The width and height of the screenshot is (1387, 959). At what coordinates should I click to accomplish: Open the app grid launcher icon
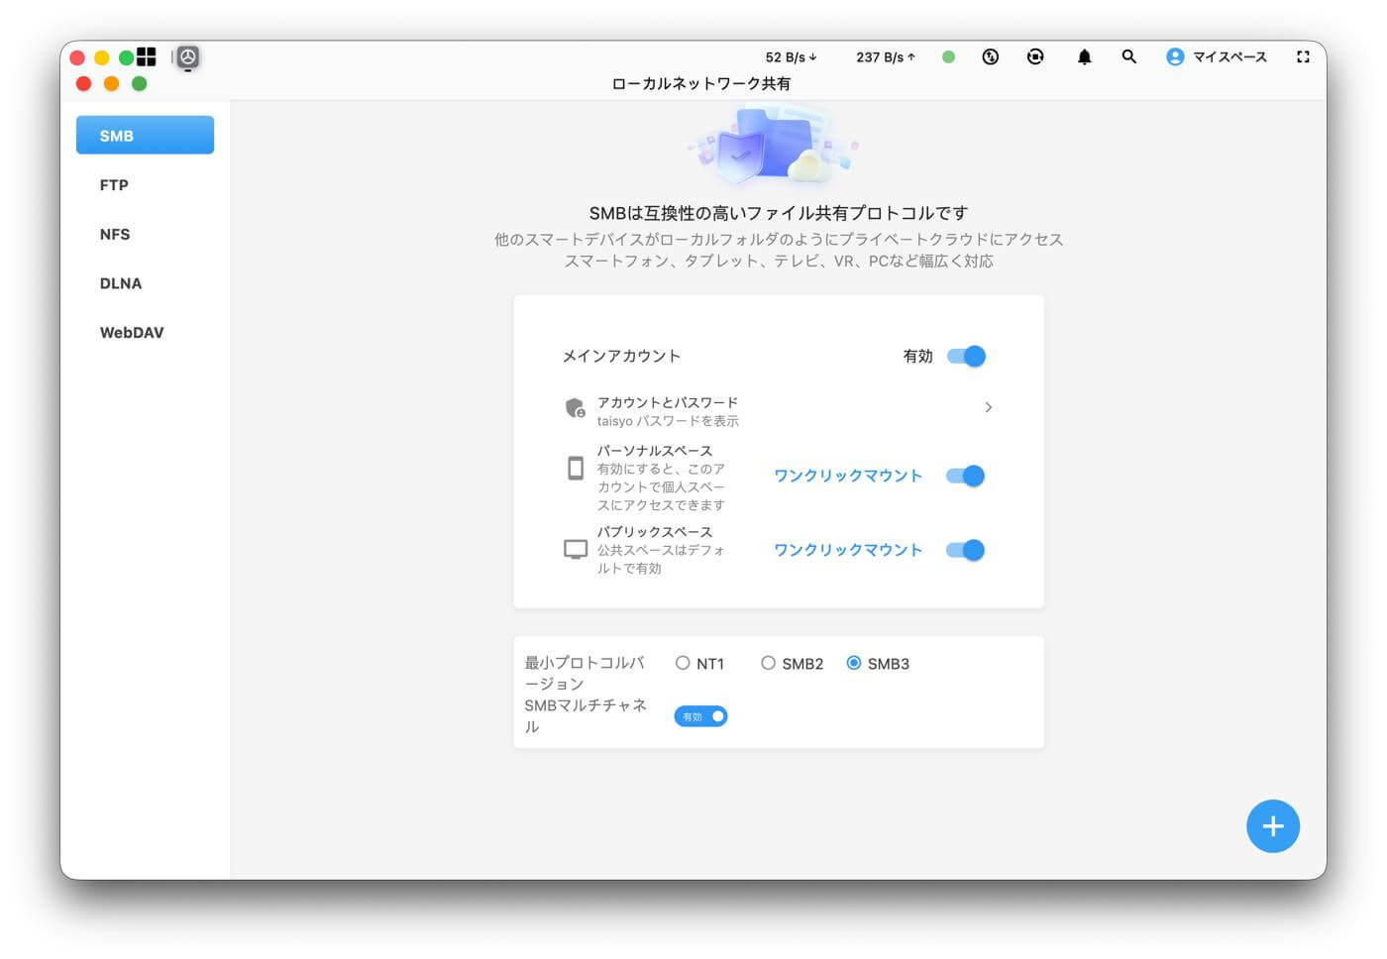click(146, 56)
